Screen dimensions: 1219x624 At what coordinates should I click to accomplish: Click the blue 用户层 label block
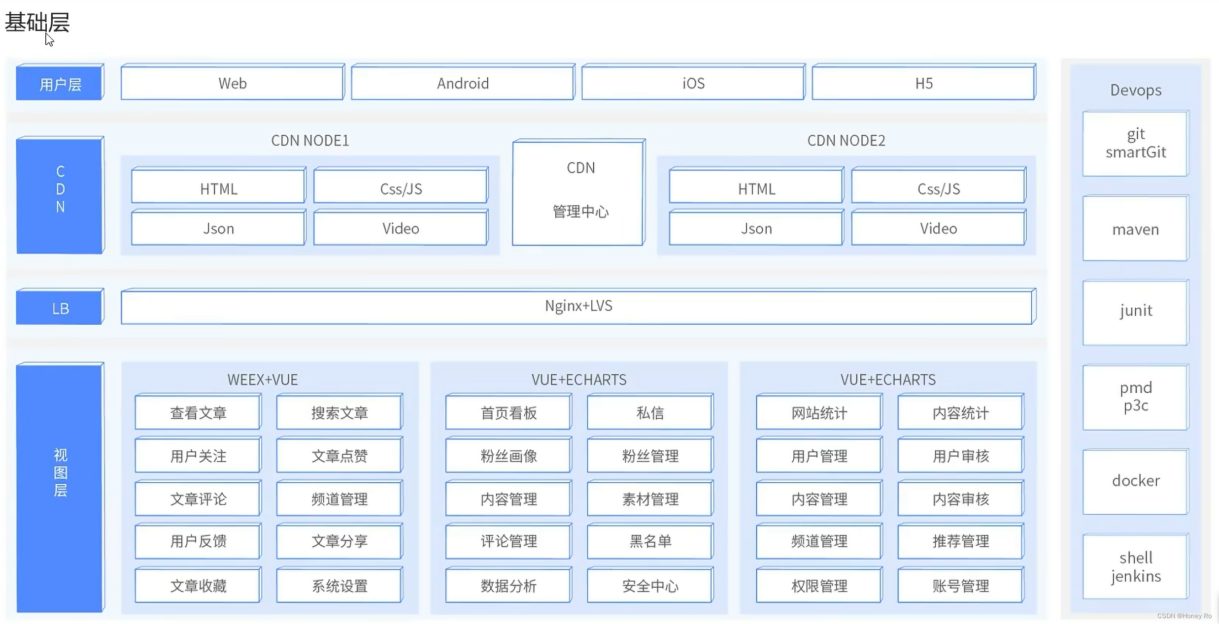point(60,84)
